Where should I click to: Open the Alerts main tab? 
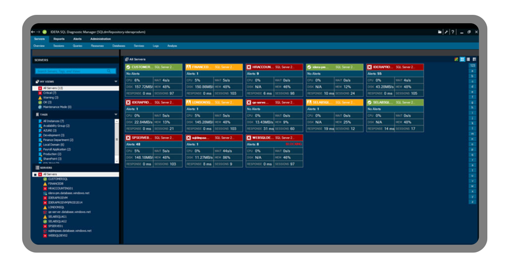pyautogui.click(x=77, y=39)
